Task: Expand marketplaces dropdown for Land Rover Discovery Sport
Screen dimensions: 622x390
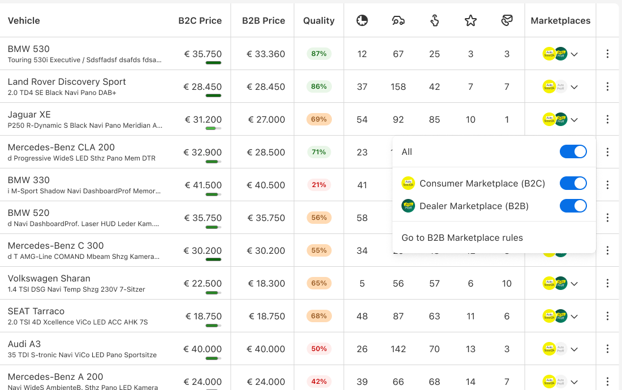Action: point(575,87)
